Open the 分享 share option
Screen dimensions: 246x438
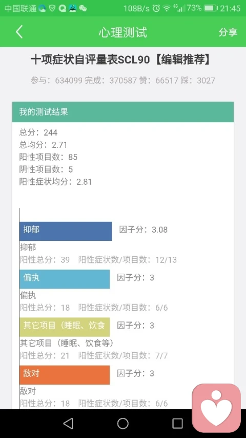pos(228,32)
